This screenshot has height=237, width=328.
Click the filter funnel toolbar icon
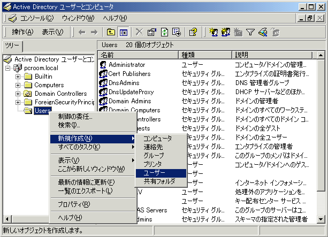(x=250, y=32)
